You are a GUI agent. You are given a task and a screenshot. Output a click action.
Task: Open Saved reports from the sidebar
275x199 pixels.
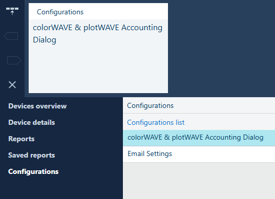(x=32, y=155)
